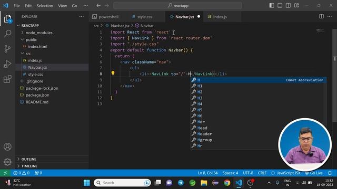
Task: Open README.md in the explorer
Action: [37, 102]
